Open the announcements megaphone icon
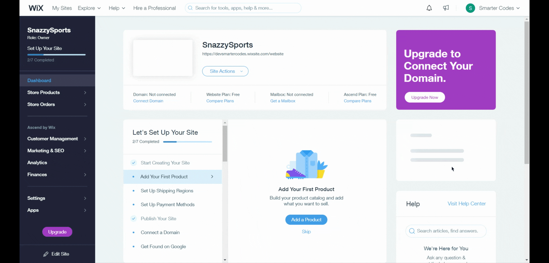 coord(446,8)
